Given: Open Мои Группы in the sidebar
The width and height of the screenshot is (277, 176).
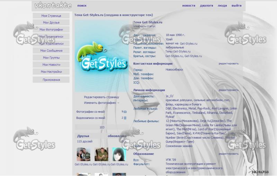Looking at the screenshot, I should [x=51, y=58].
